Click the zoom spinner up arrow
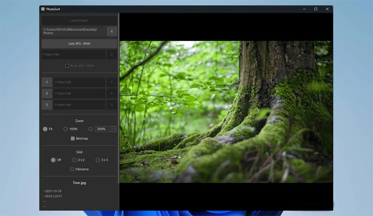 tap(114, 128)
